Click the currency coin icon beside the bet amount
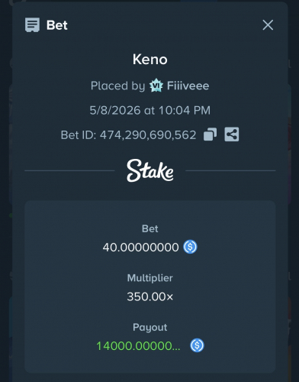This screenshot has height=382, width=299. click(x=190, y=247)
